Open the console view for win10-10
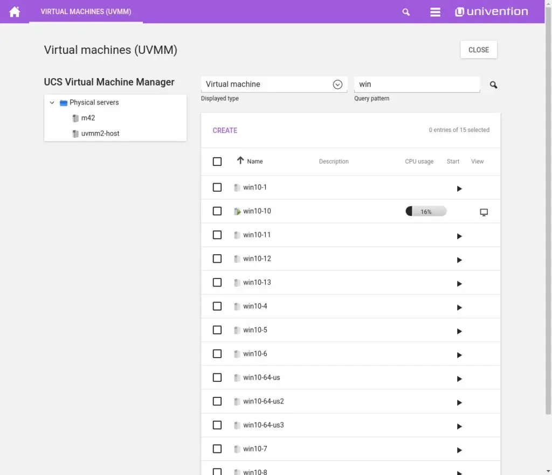The image size is (552, 475). [484, 212]
